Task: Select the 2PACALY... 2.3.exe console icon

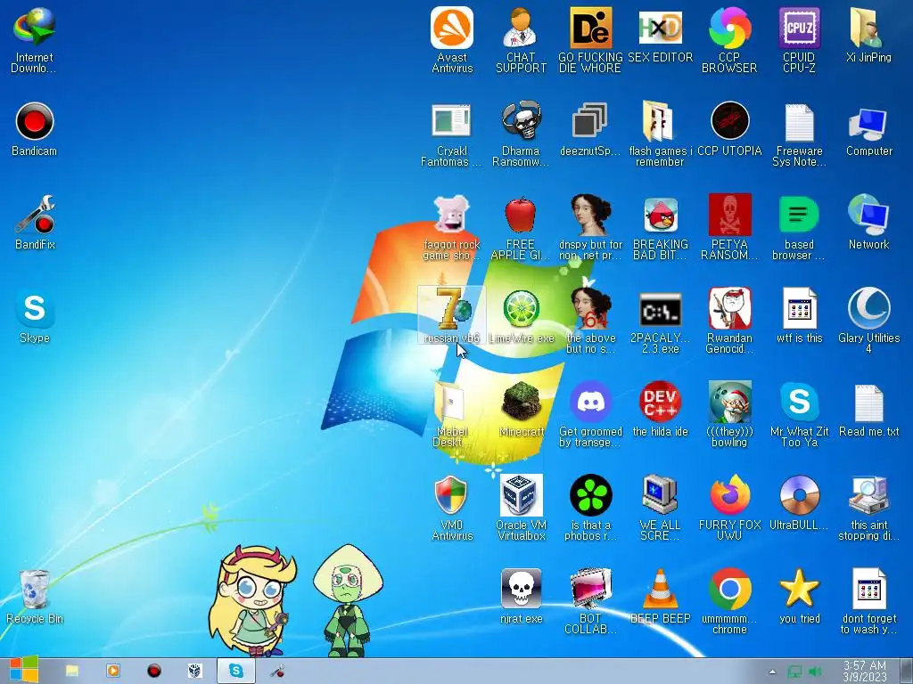Action: coord(661,322)
